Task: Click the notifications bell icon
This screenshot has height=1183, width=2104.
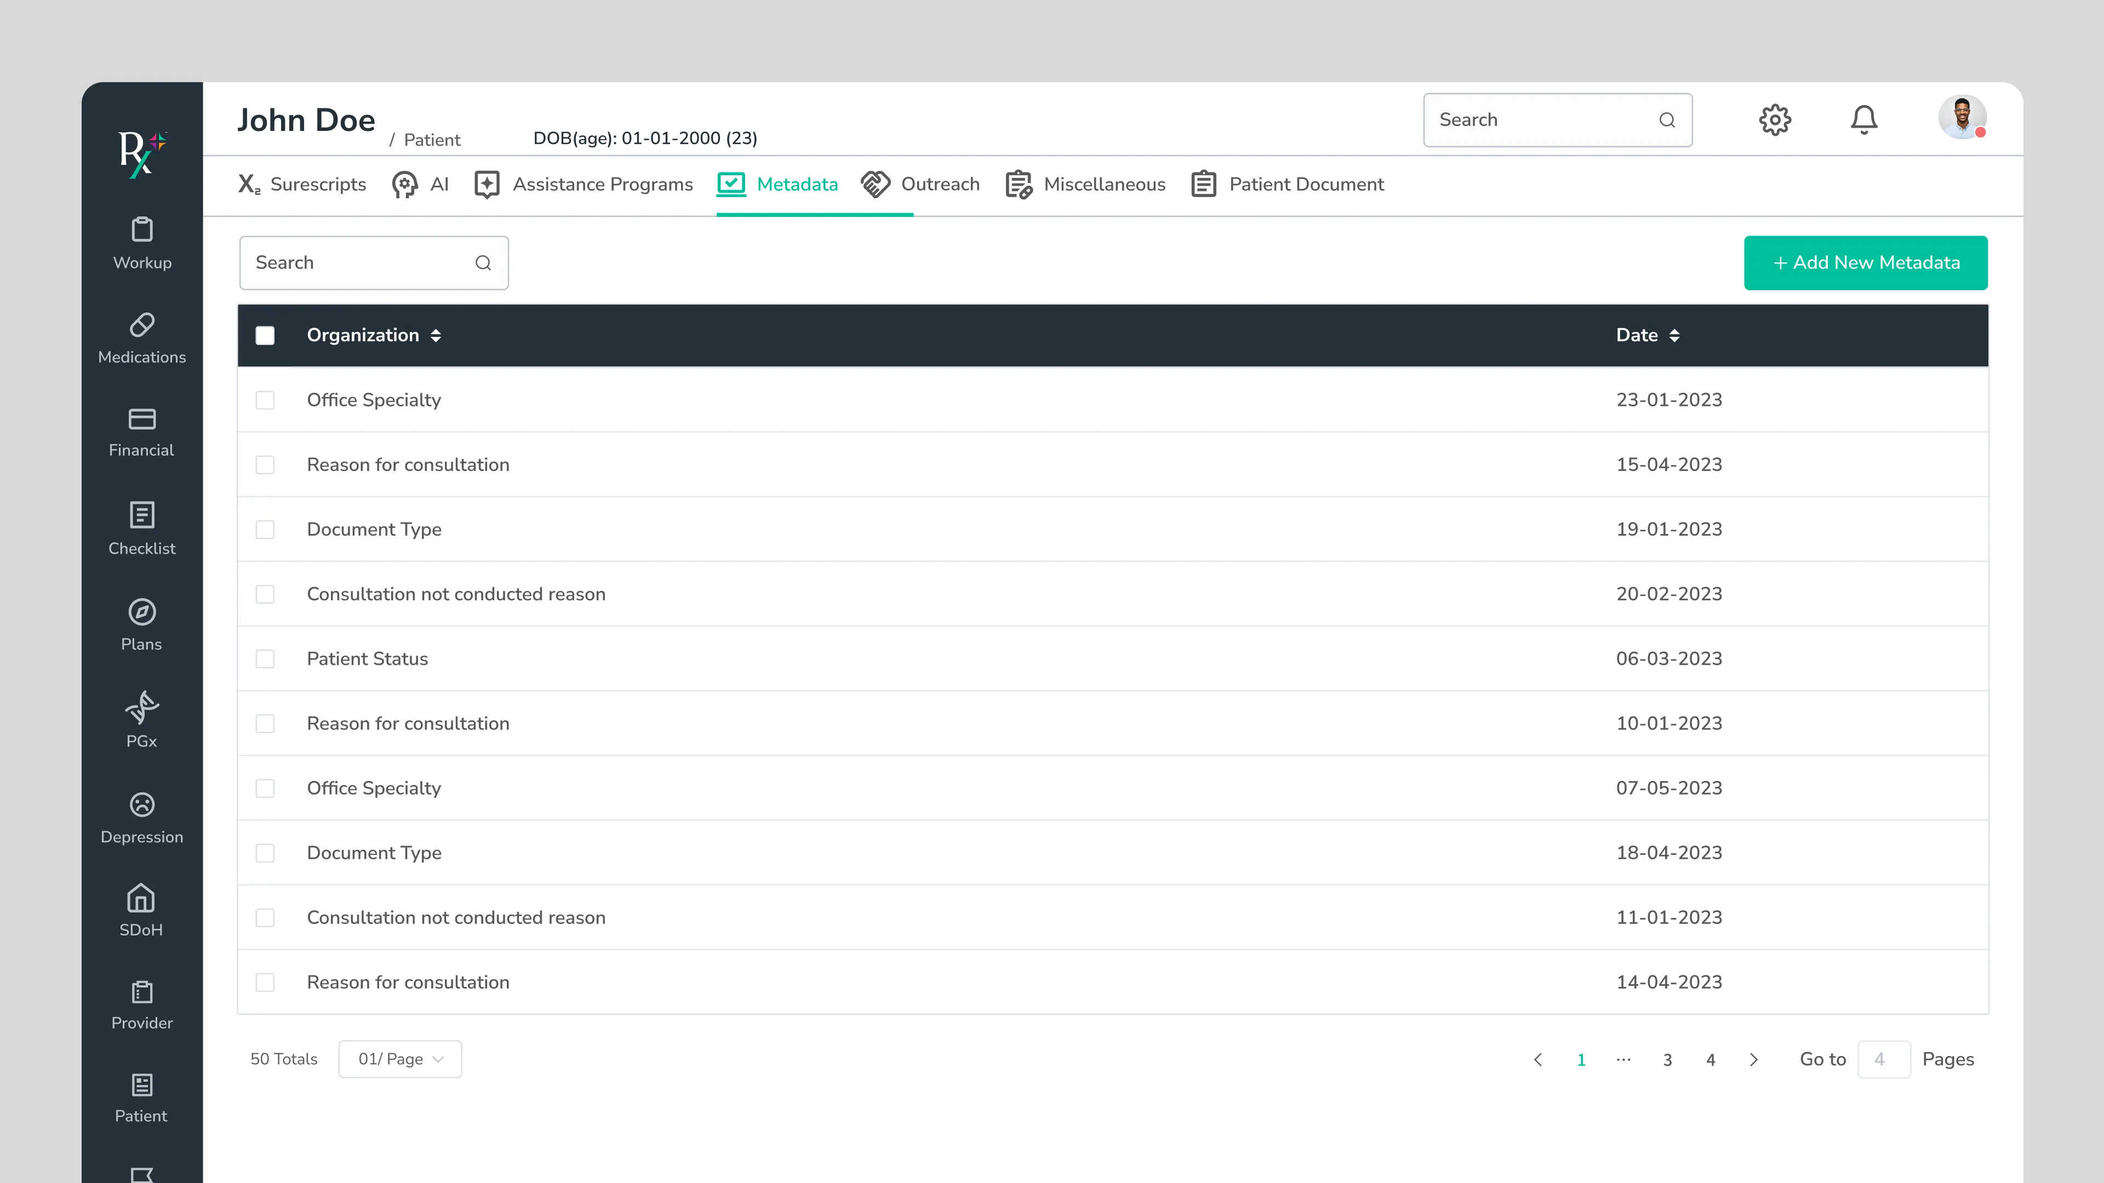Action: pyautogui.click(x=1863, y=120)
